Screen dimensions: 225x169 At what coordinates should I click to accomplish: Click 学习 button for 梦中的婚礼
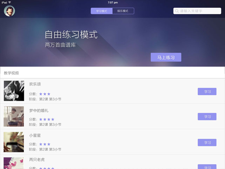tap(207, 116)
